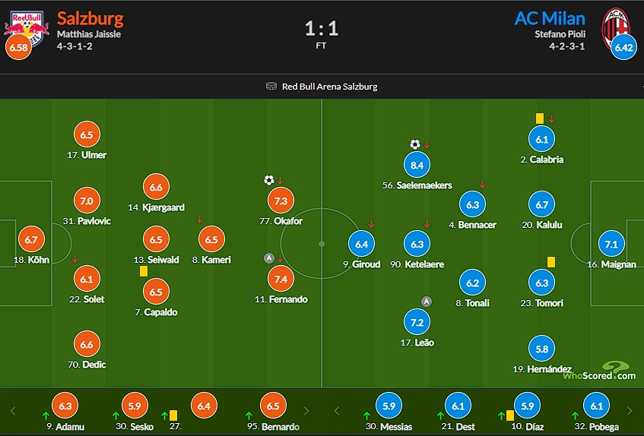Viewport: 644px width, 436px height.
Task: Click the goal ball icon above Okafor
Action: point(268,180)
